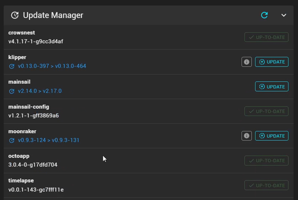Click the update-available icon beside klipper version
Screen dimensions: 298x200
[x=12, y=66]
